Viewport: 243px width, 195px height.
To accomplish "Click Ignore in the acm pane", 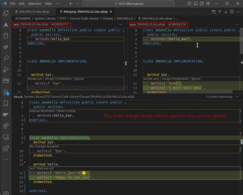I will 196,79.
